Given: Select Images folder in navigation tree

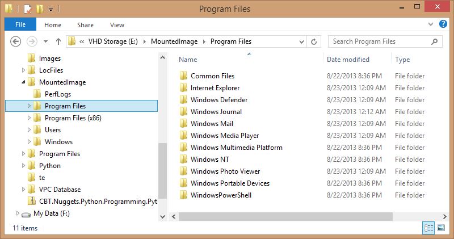Looking at the screenshot, I should (49, 58).
